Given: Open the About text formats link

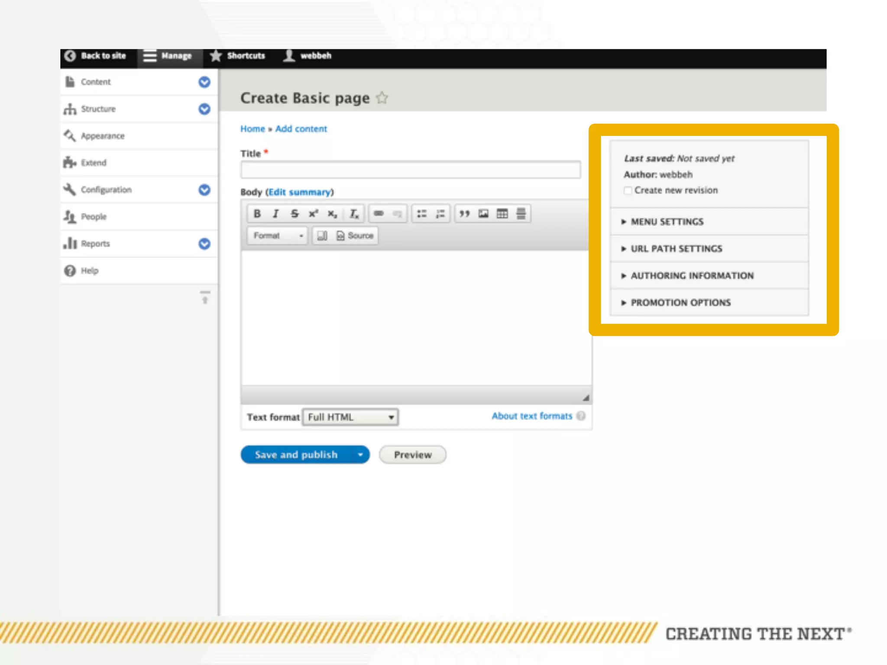Looking at the screenshot, I should coord(532,416).
